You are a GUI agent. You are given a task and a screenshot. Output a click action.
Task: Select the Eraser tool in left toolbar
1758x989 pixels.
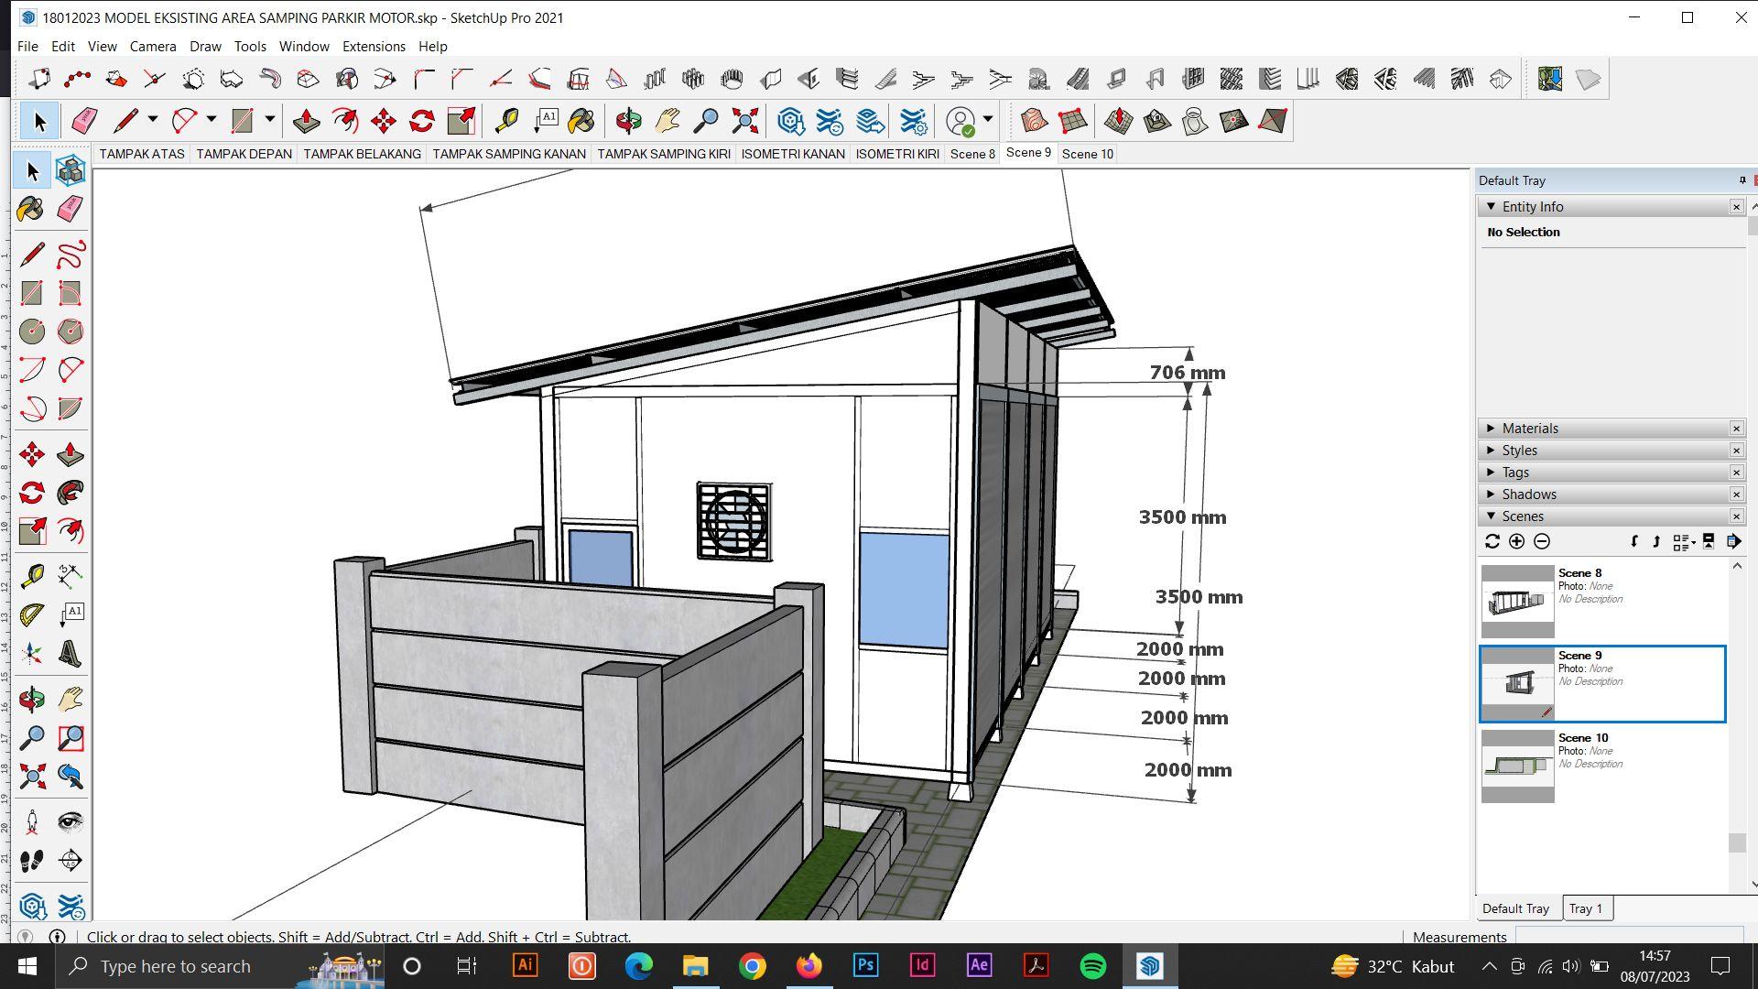[71, 209]
